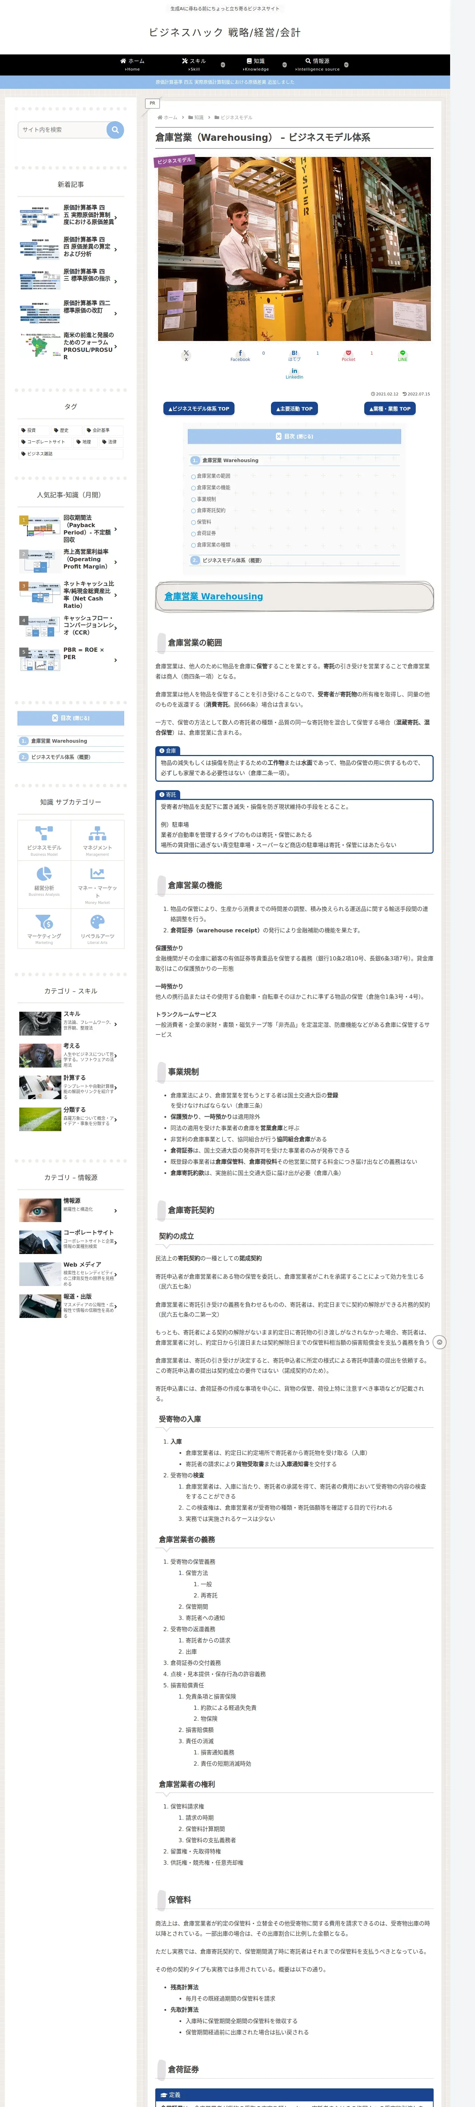Open the スキル Skill menu item

click(x=194, y=65)
